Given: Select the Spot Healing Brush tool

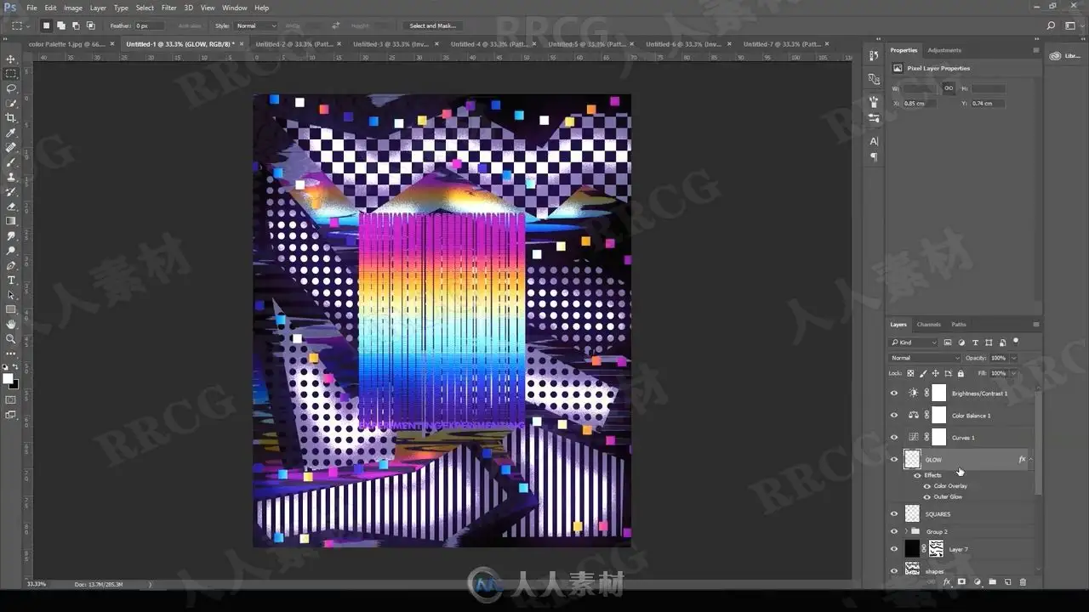Looking at the screenshot, I should pos(11,147).
